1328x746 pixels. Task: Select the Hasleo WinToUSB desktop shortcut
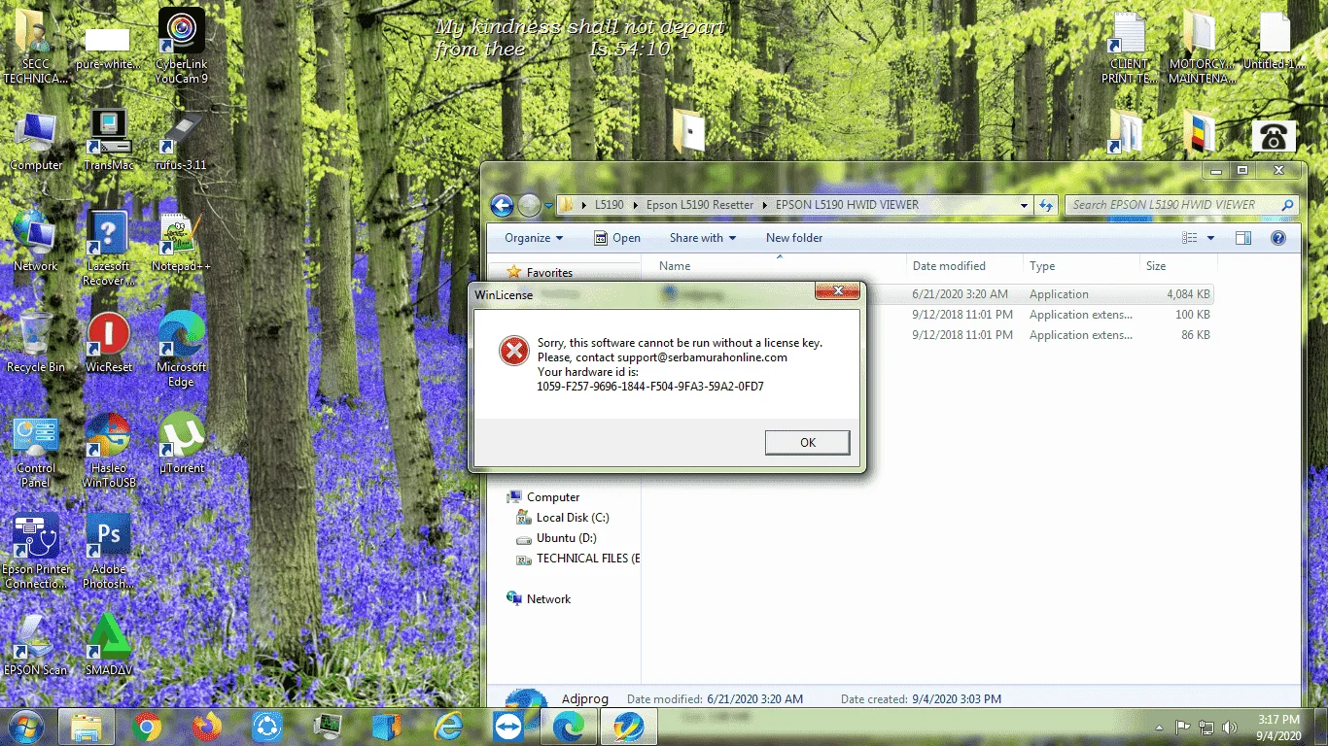109,451
